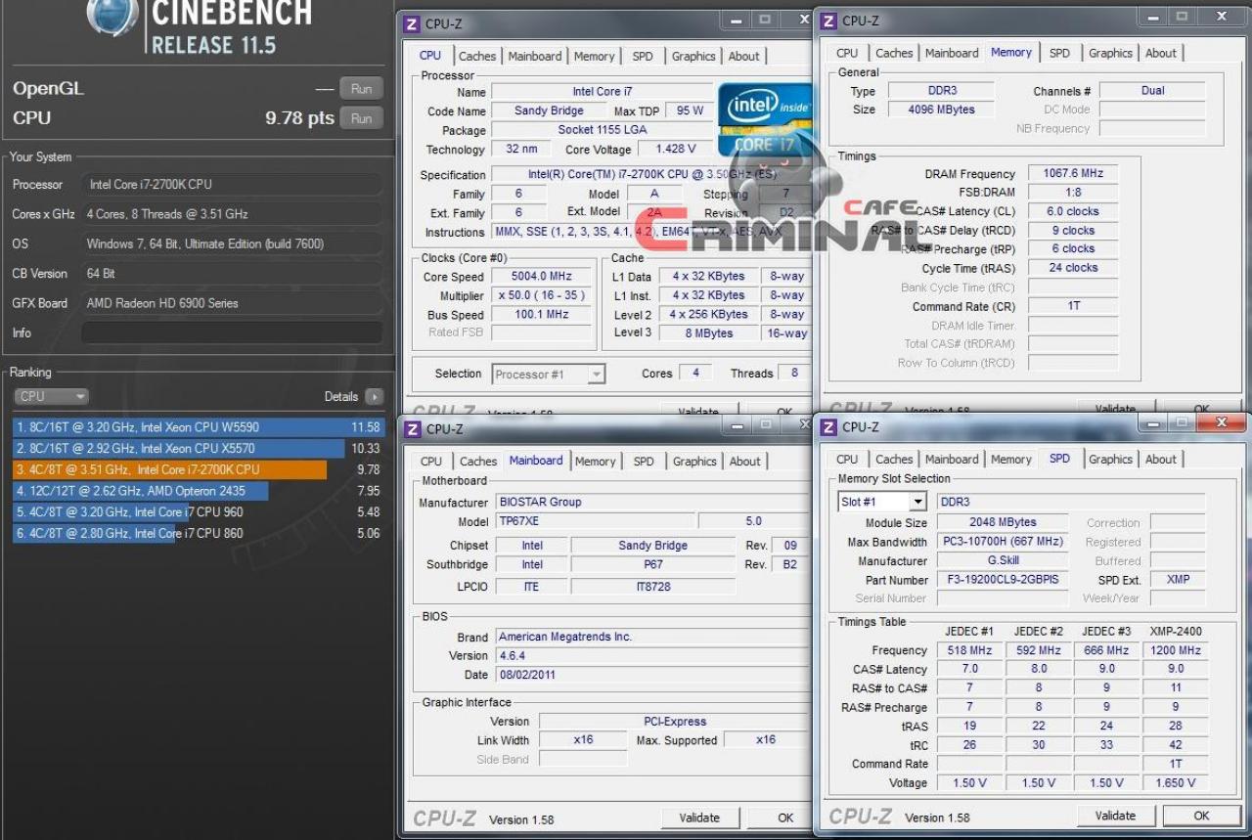Screen dimensions: 1252x840
Task: Click the BIOSTAR Group manufacturer field
Action: (x=652, y=502)
